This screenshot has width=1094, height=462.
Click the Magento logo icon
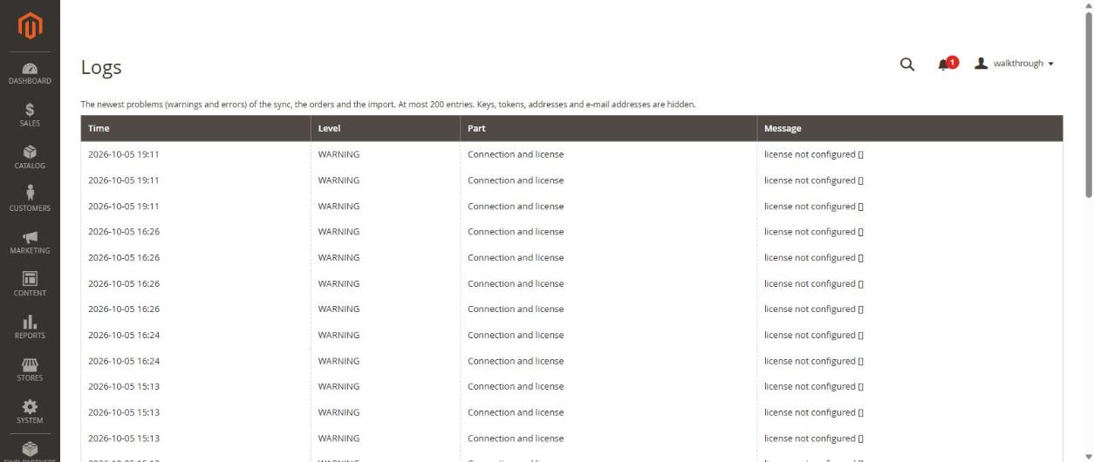click(30, 24)
